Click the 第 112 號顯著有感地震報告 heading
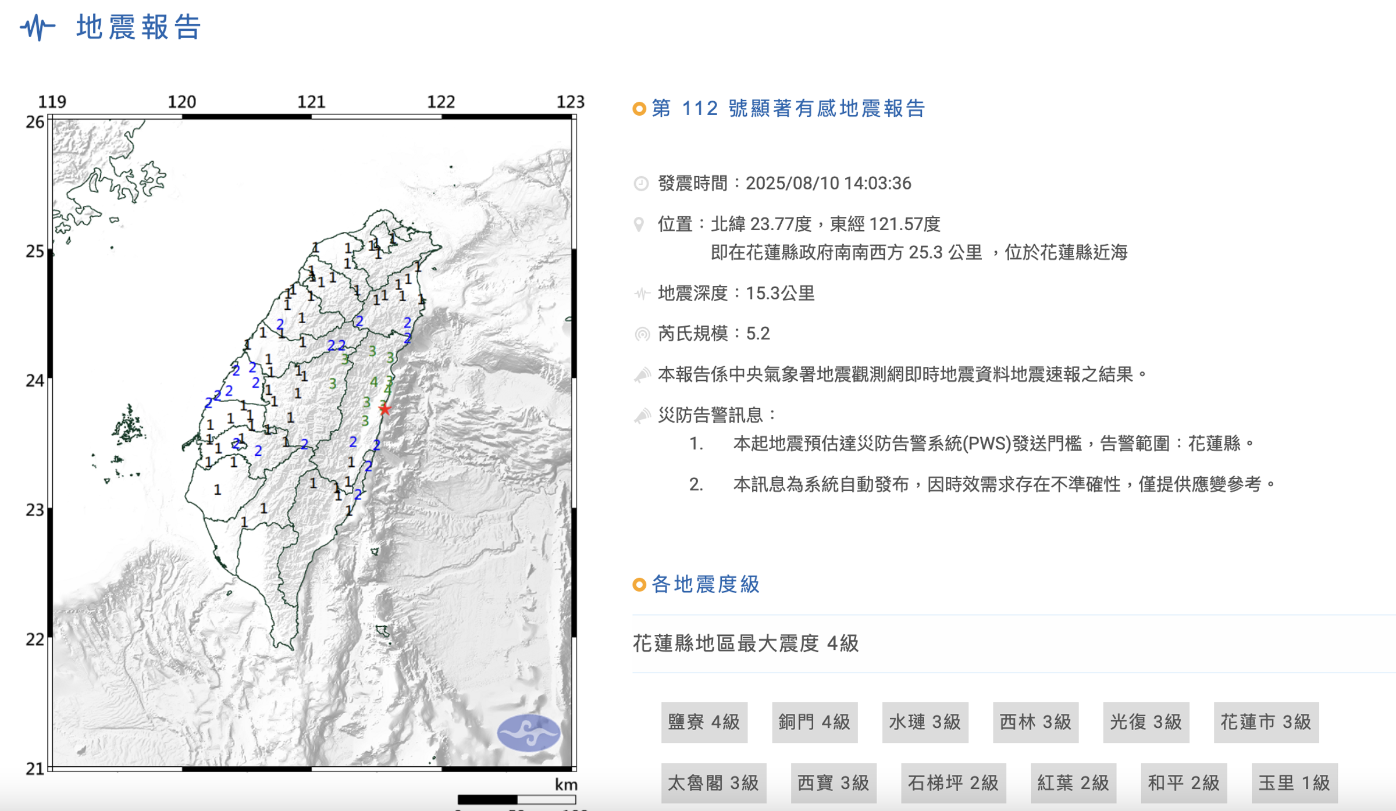The width and height of the screenshot is (1396, 811). pyautogui.click(x=788, y=109)
